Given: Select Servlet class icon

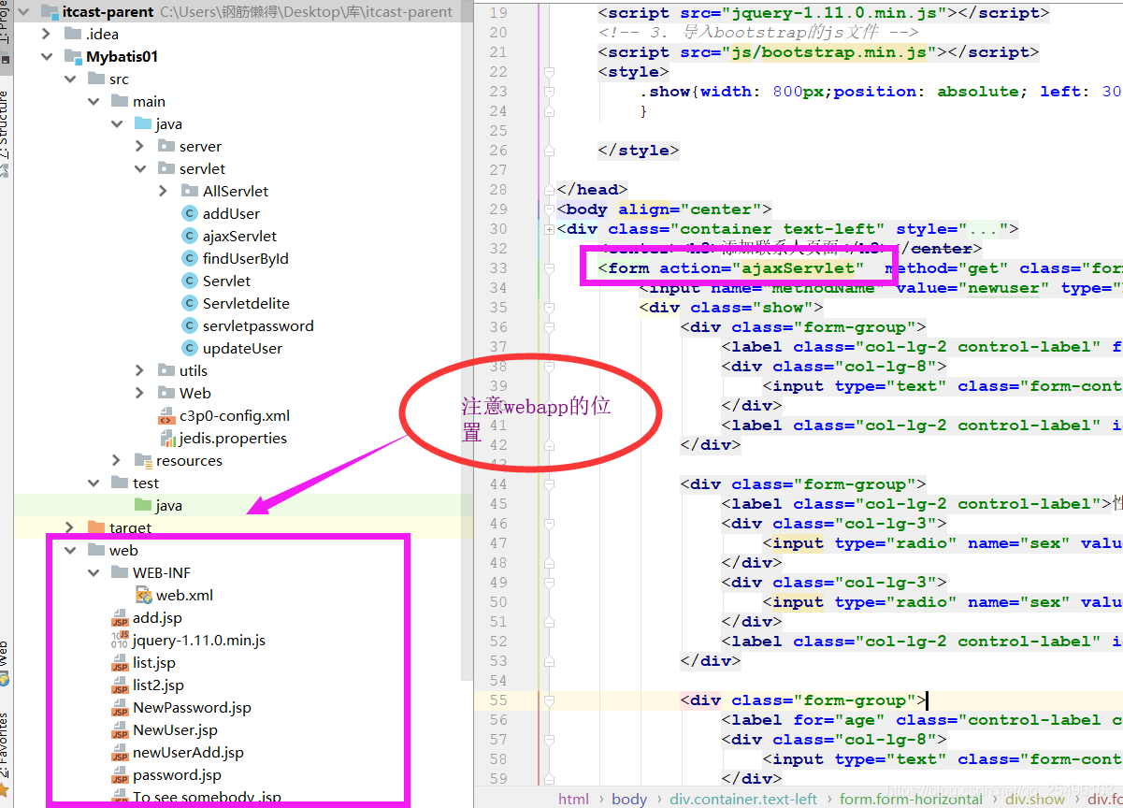Looking at the screenshot, I should point(188,281).
